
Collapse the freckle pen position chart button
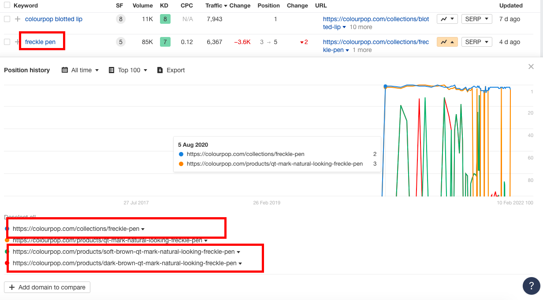coord(447,42)
